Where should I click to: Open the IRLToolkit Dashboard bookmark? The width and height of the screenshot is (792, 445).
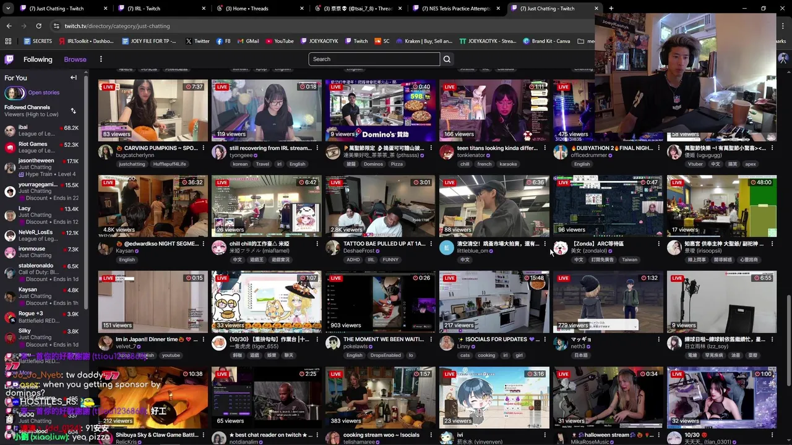click(x=87, y=41)
